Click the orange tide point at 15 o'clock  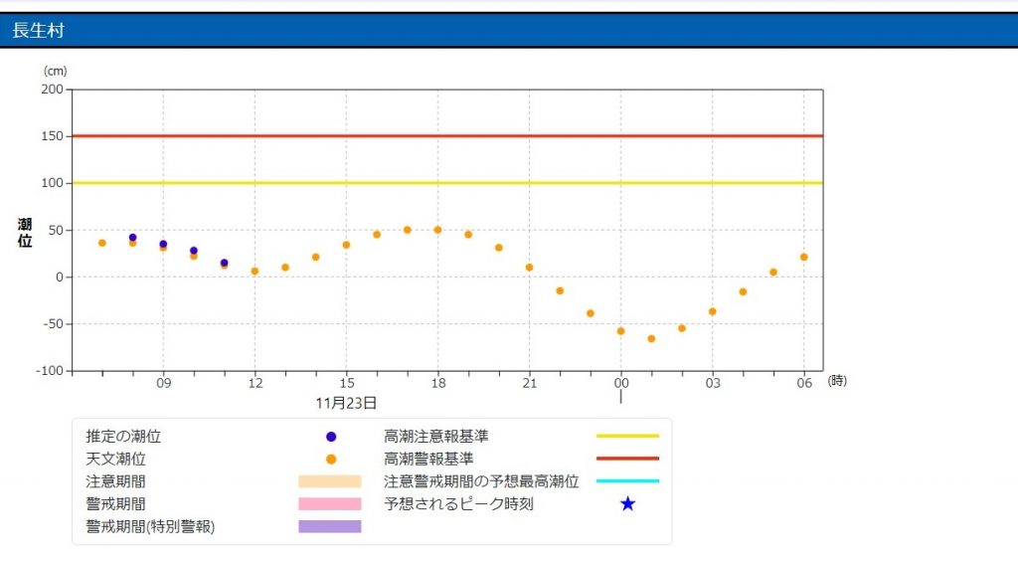pos(346,245)
